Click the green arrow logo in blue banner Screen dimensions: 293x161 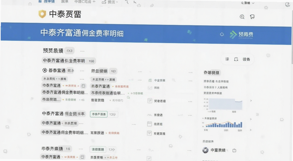[x=233, y=35]
